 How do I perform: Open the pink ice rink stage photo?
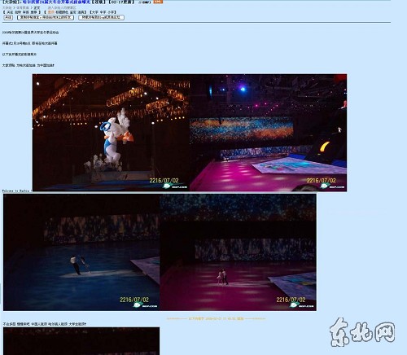pos(268,133)
